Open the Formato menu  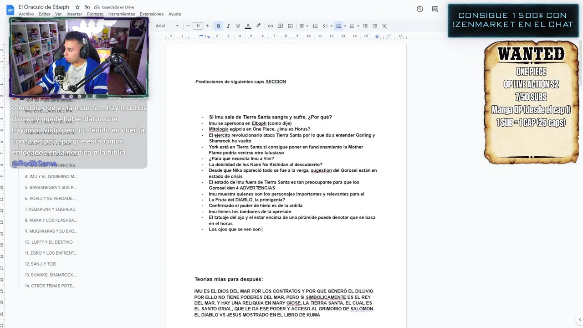pyautogui.click(x=95, y=14)
